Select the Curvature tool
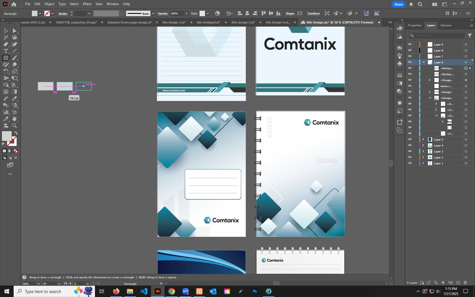Screen dimensions: 475x297 point(15,44)
